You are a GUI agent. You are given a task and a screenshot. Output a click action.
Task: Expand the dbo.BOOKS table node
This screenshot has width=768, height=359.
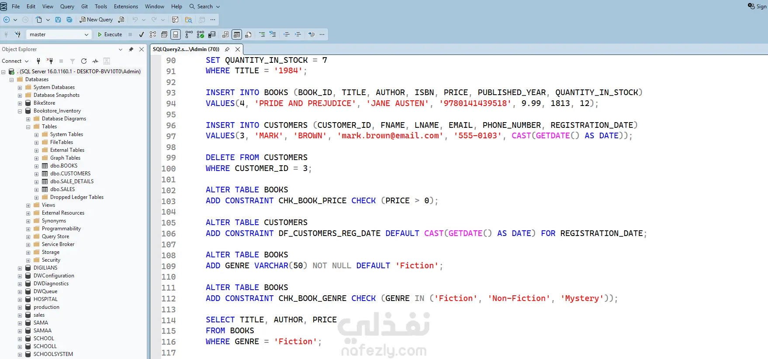37,166
